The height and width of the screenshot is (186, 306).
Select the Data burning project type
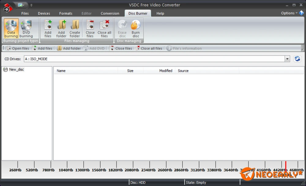(11, 28)
